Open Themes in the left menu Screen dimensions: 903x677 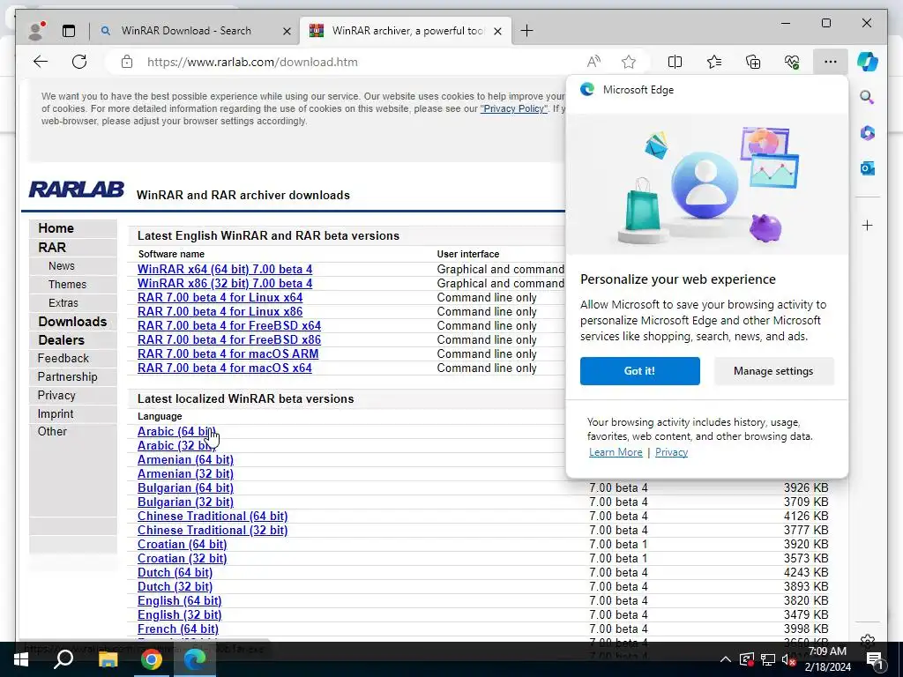pyautogui.click(x=67, y=285)
